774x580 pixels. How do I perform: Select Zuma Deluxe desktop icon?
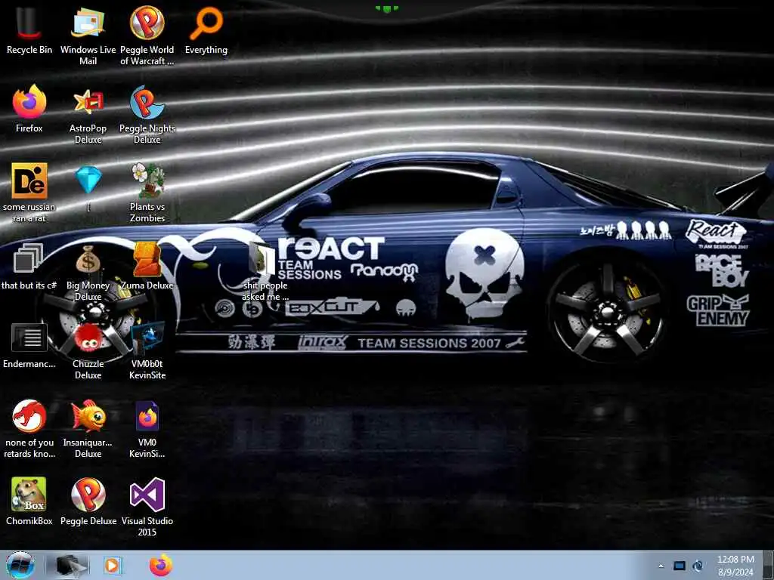pyautogui.click(x=147, y=267)
